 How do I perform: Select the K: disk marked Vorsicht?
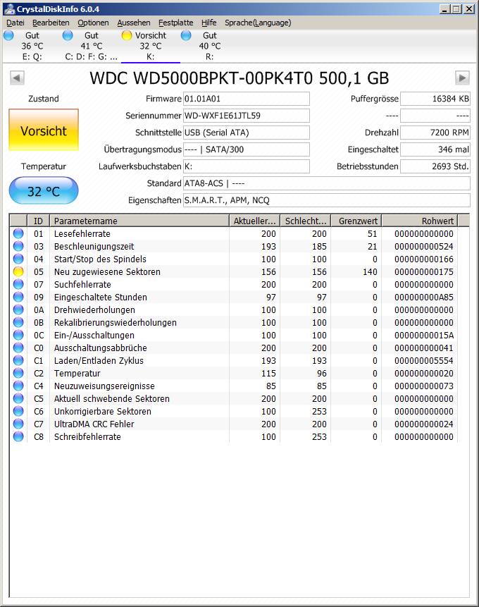click(151, 46)
